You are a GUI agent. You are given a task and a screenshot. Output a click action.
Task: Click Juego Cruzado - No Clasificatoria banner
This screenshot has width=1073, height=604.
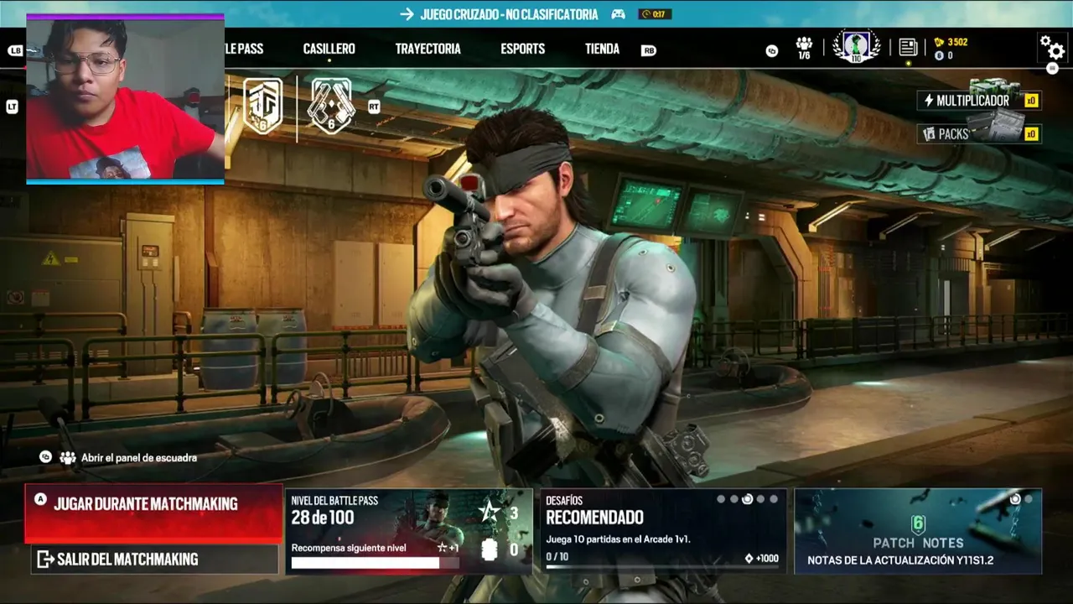509,14
